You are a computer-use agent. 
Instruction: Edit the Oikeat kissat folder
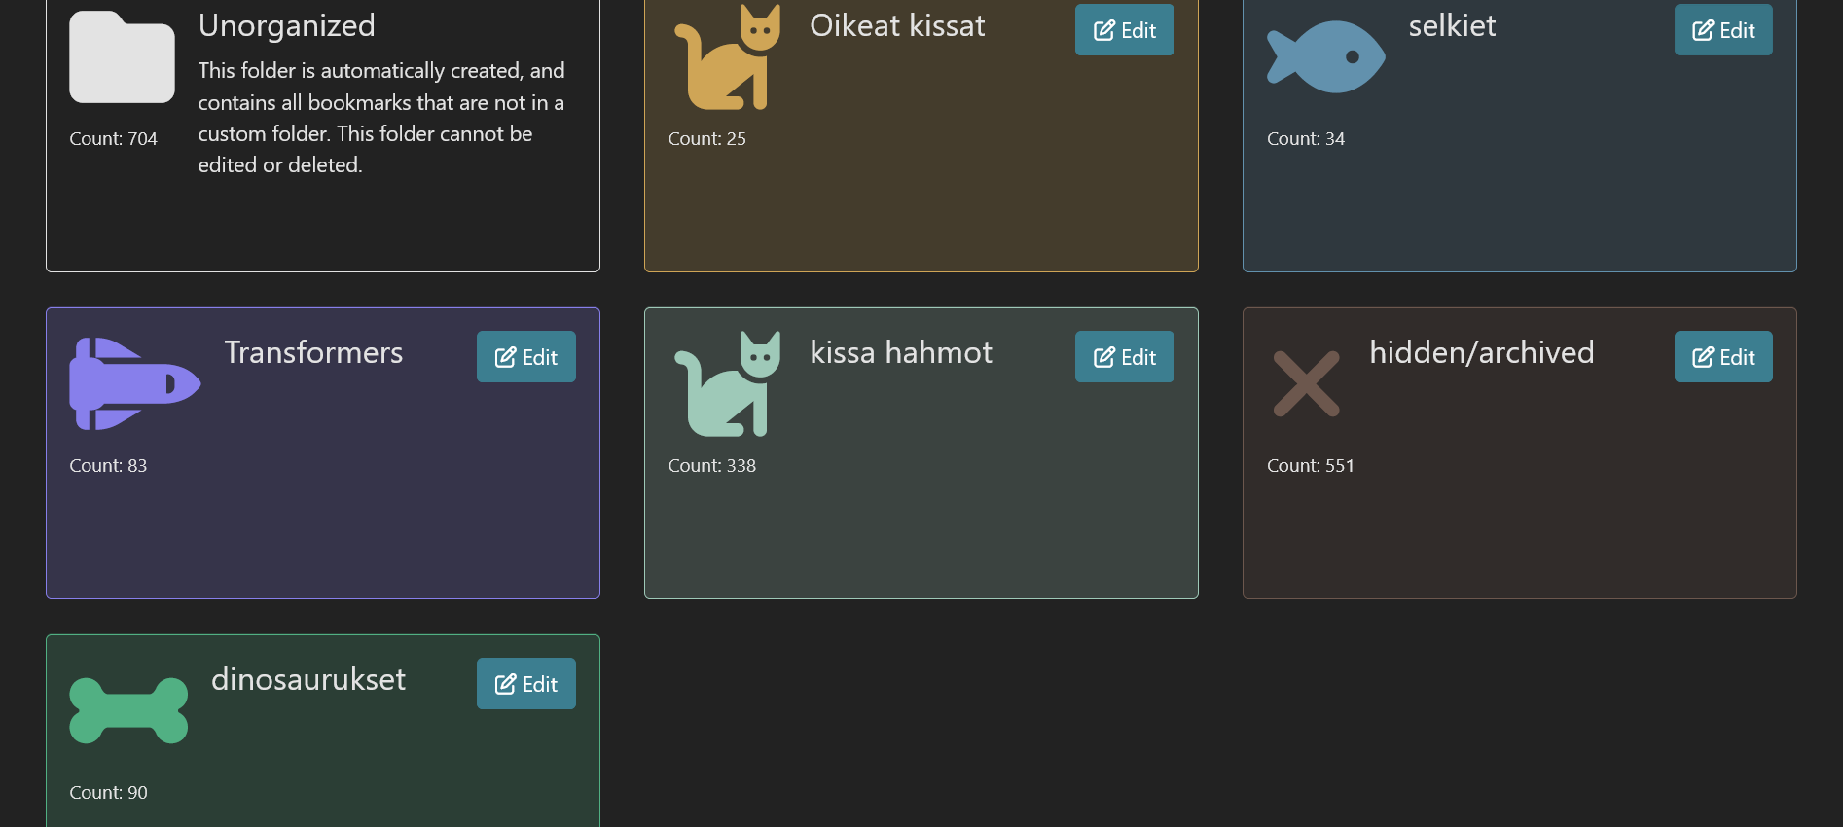[1124, 30]
